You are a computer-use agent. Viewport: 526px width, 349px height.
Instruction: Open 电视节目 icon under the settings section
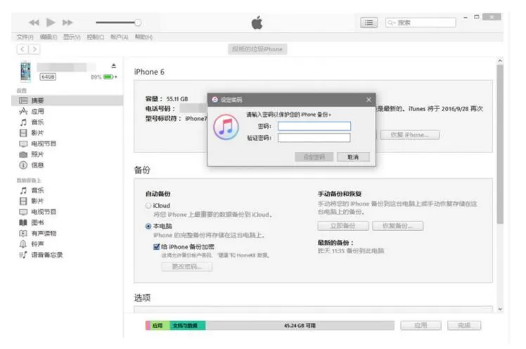(23, 144)
